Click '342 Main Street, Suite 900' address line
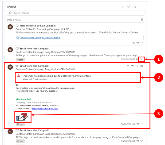The image size is (165, 145). [37, 105]
